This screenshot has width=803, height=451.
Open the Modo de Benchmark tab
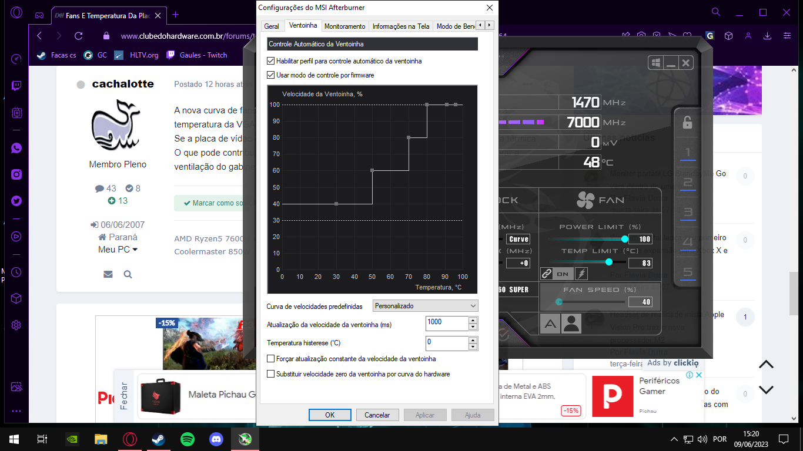coord(456,26)
